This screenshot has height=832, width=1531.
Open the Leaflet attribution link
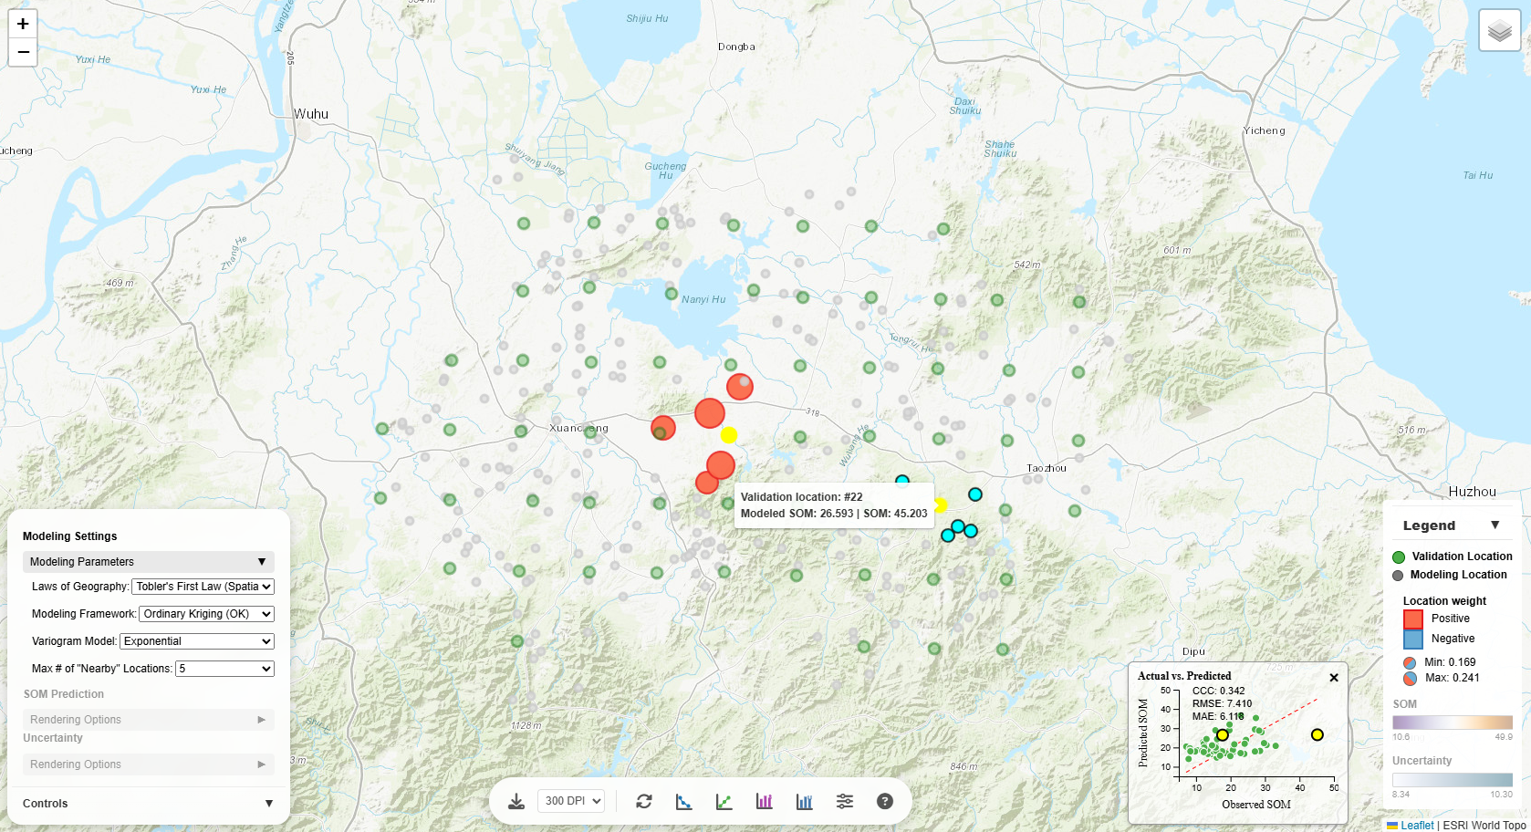click(x=1417, y=825)
